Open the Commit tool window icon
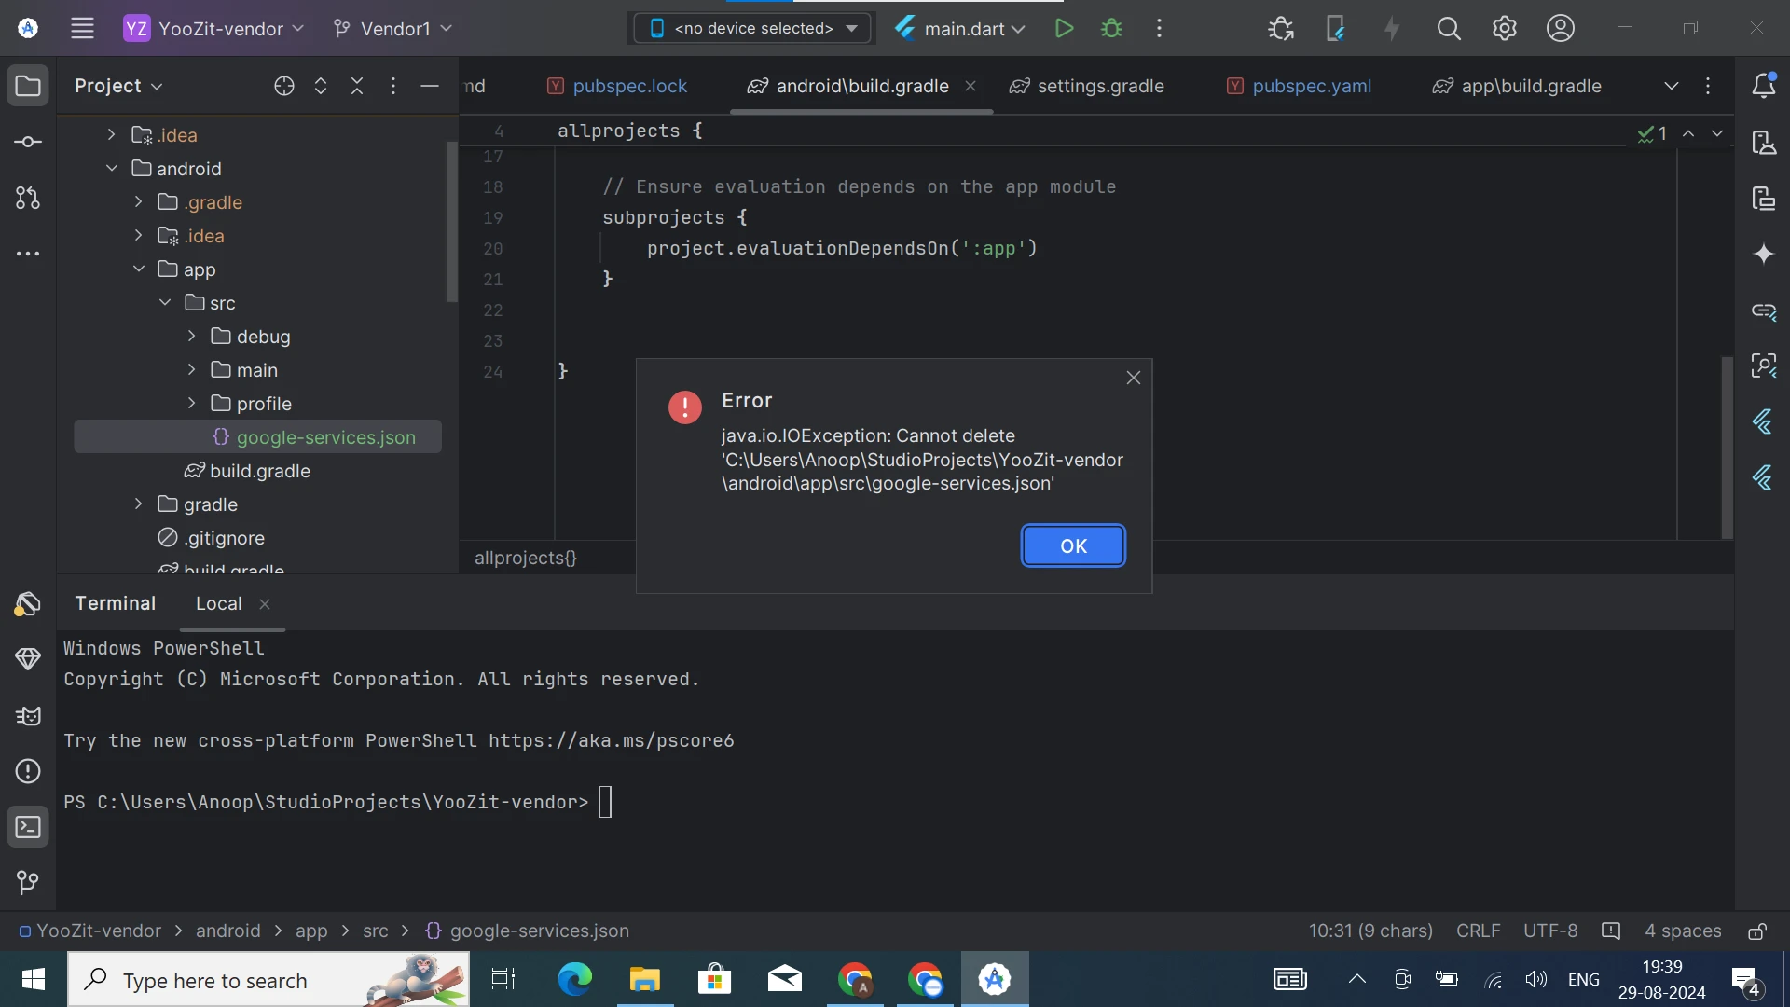1790x1007 pixels. pyautogui.click(x=28, y=142)
